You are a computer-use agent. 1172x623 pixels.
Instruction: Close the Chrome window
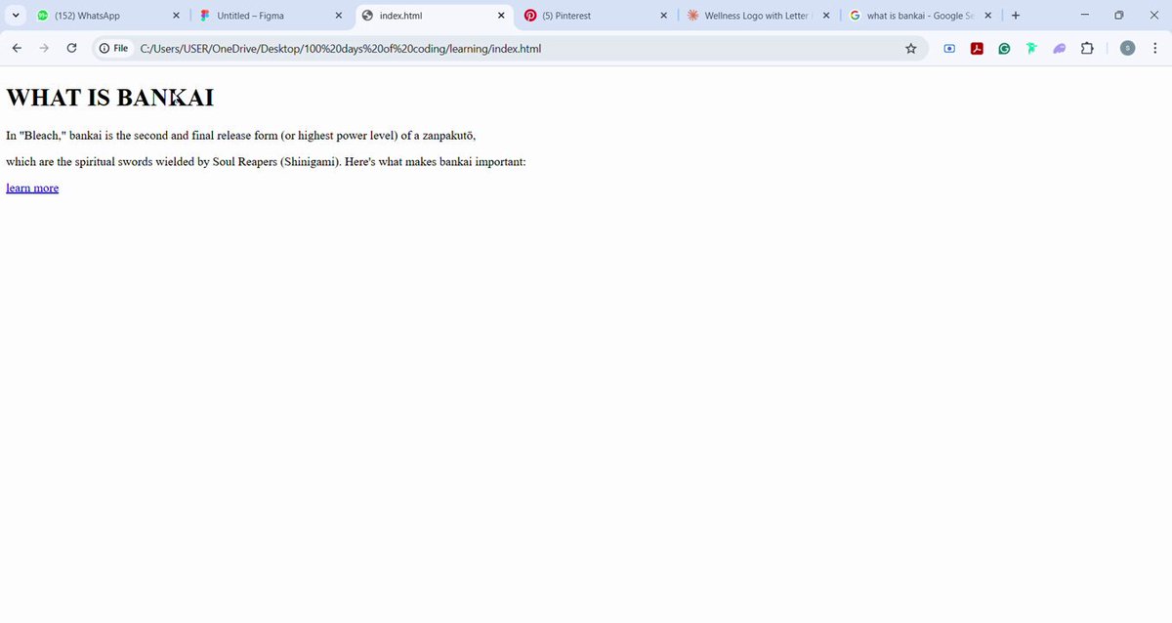(1153, 16)
